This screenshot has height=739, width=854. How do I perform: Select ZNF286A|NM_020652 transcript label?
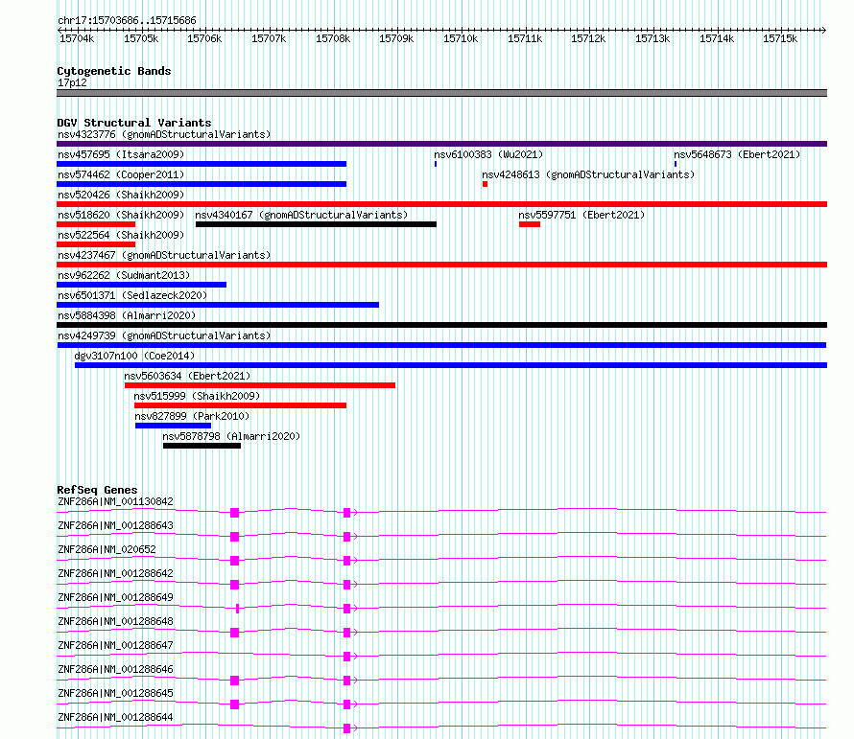(107, 549)
